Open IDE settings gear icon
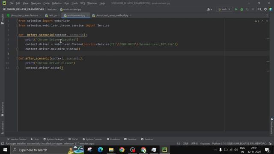 point(265,9)
